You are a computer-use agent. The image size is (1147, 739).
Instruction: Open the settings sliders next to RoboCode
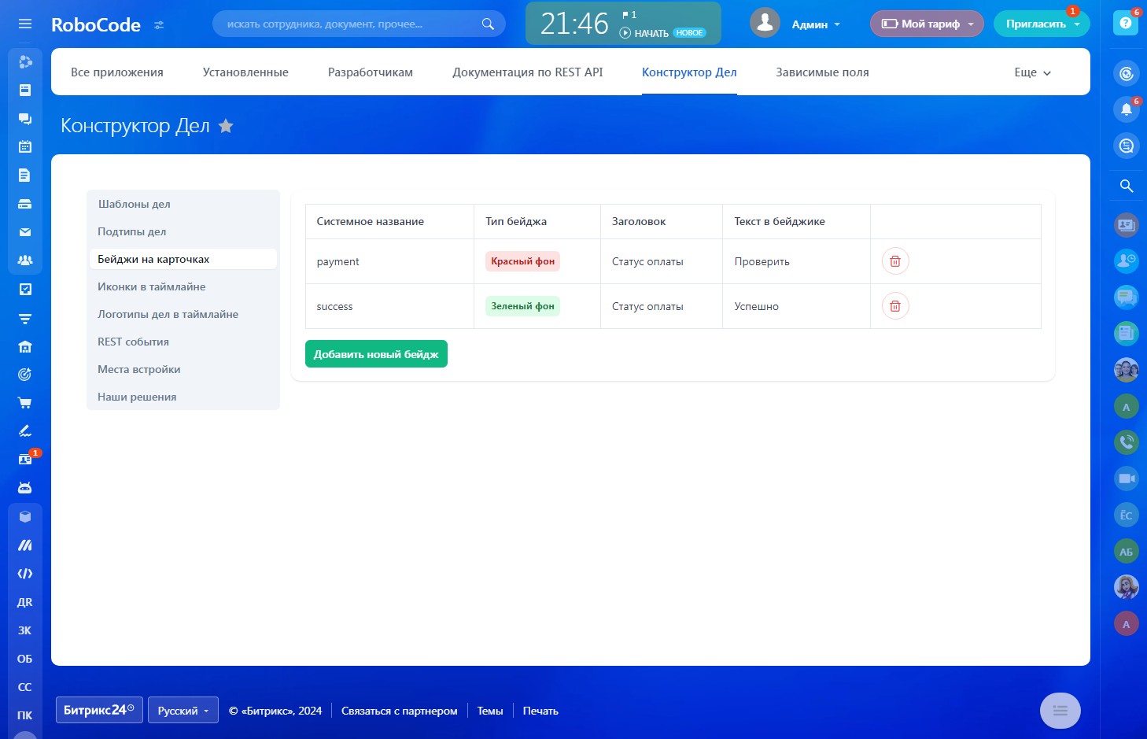point(159,25)
